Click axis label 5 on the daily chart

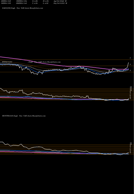coord(130,58)
